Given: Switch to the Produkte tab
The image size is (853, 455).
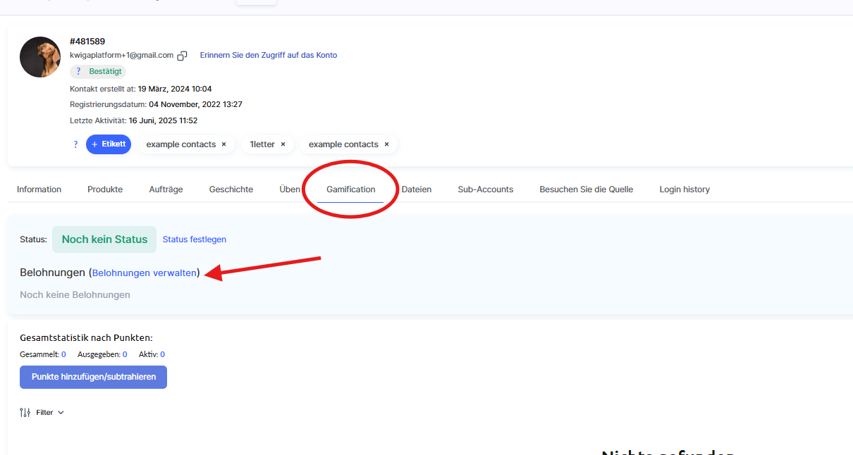Looking at the screenshot, I should [x=105, y=189].
